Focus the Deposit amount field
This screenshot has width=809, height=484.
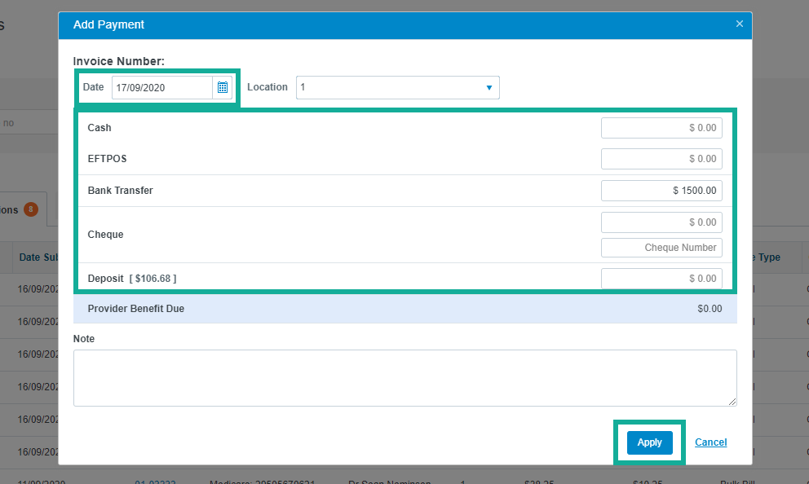pyautogui.click(x=661, y=279)
